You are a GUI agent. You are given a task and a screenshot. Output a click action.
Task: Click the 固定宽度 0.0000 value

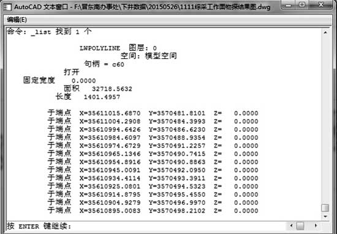(83, 81)
